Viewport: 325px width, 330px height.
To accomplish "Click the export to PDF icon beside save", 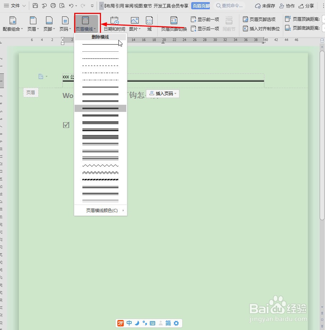I will point(44,6).
